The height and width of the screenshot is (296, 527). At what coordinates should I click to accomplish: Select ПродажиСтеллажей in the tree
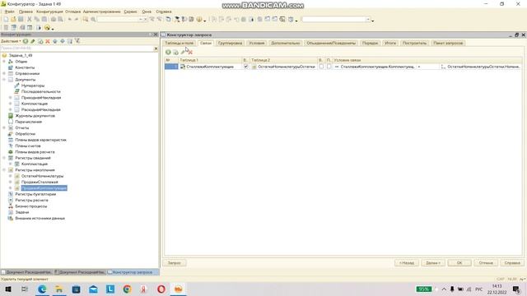pos(40,182)
